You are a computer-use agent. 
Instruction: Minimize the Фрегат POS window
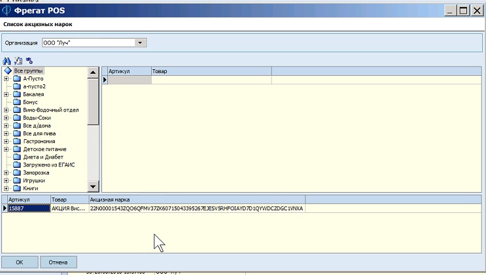click(x=450, y=11)
